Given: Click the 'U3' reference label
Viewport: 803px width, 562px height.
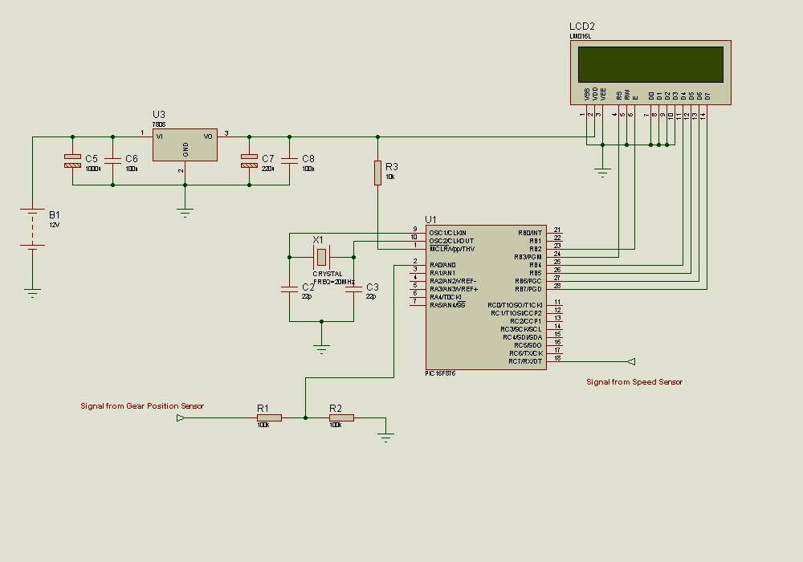Looking at the screenshot, I should pos(159,115).
